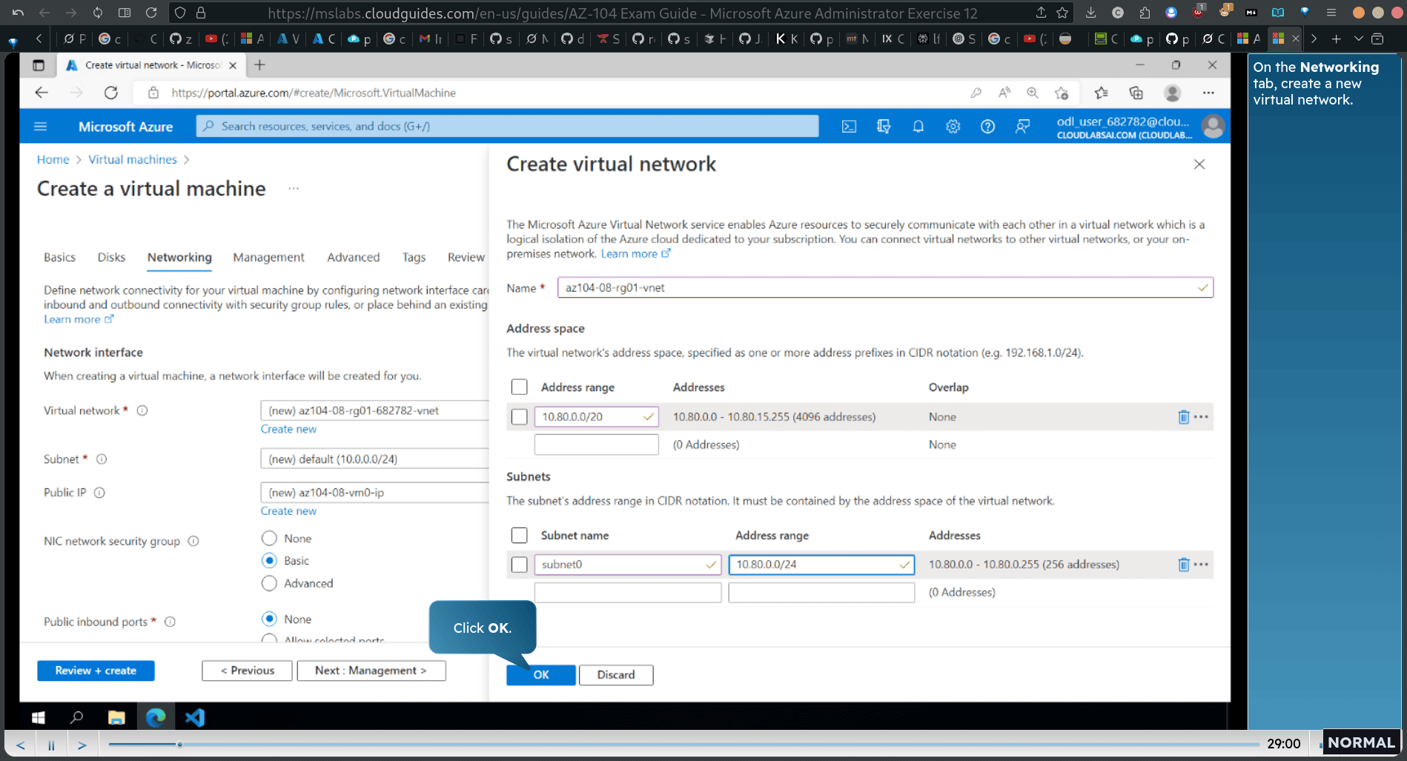Image resolution: width=1407 pixels, height=761 pixels.
Task: Check the 10.80.0.0/20 row checkbox
Action: point(520,417)
